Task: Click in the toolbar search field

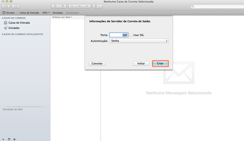Action: (218, 6)
